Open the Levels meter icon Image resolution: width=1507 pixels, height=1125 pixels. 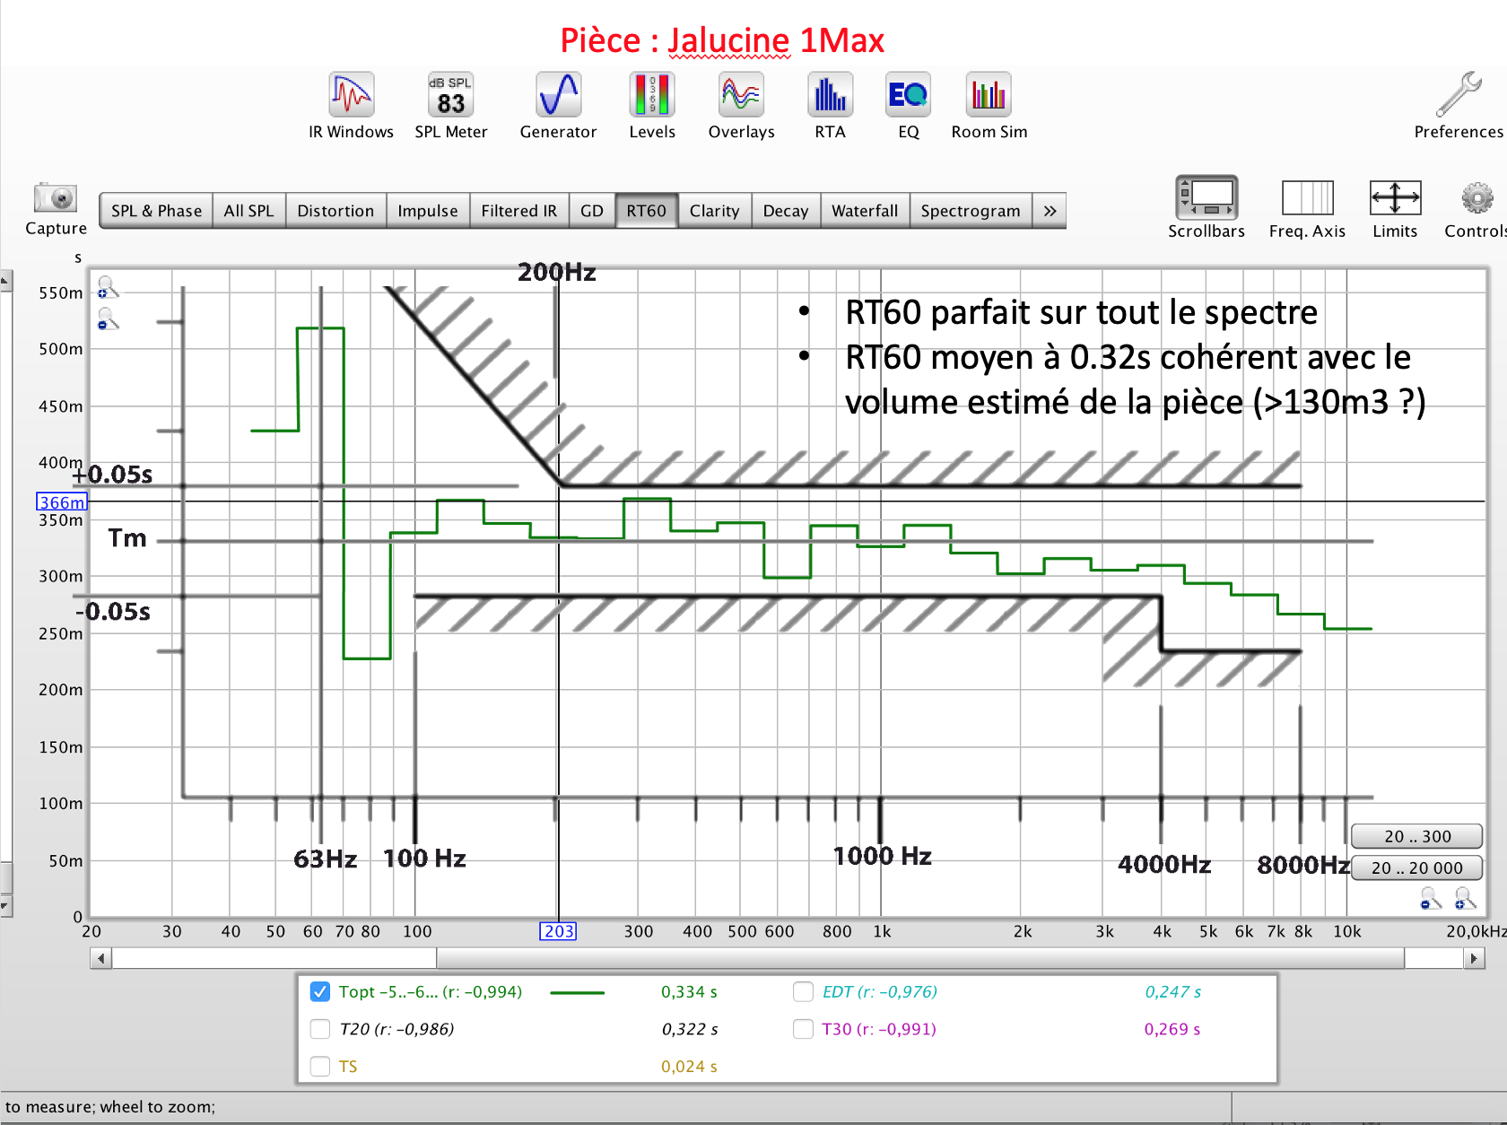coord(652,95)
